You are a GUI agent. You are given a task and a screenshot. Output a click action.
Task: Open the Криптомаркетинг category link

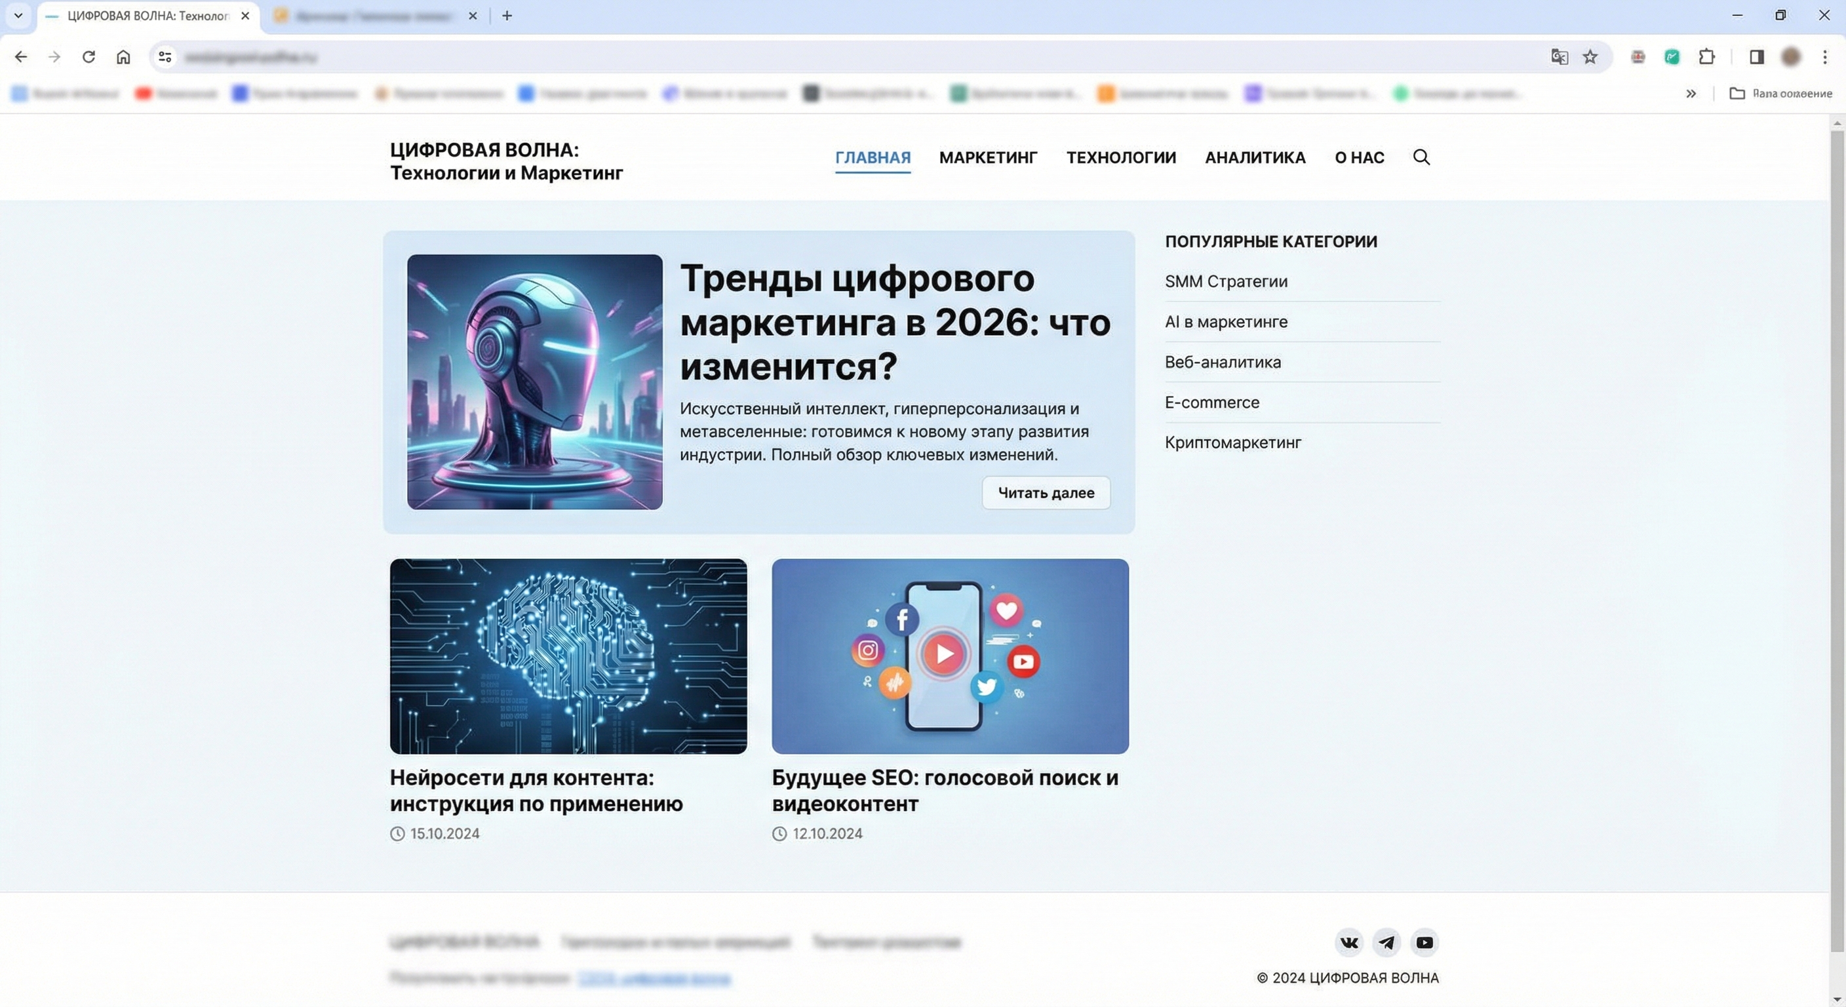1232,443
